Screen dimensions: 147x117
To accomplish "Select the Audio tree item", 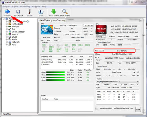I will [x=14, y=39].
